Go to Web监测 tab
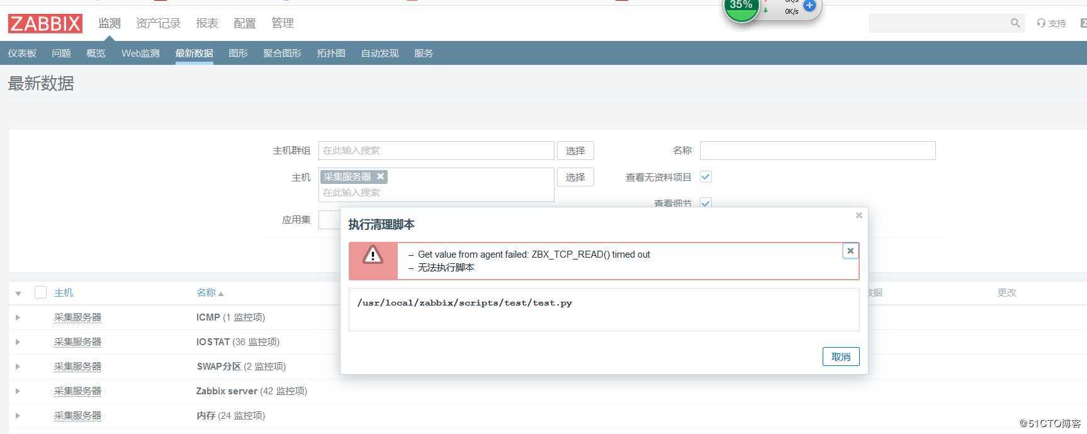1087x434 pixels. click(140, 53)
